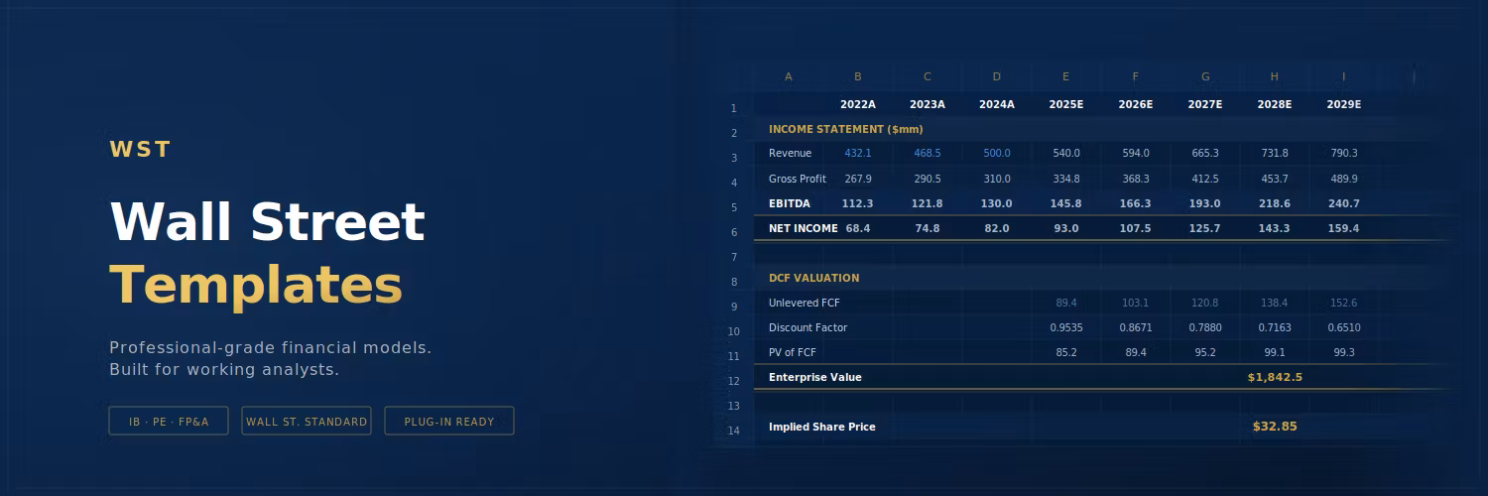Select the 103.1 unlevered FCF cell
The image size is (1488, 496).
[1136, 303]
